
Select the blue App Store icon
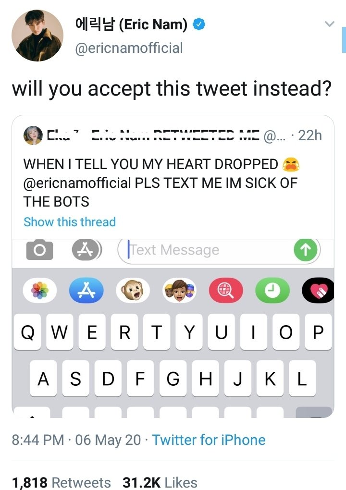pyautogui.click(x=86, y=291)
